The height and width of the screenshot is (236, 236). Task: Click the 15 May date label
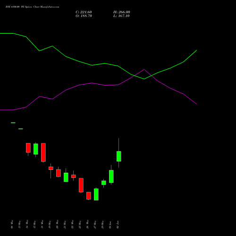(35, 224)
